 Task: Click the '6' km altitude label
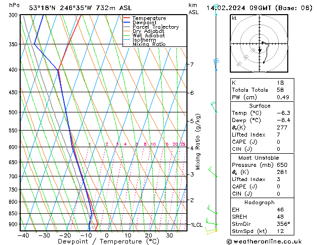coord(192,93)
